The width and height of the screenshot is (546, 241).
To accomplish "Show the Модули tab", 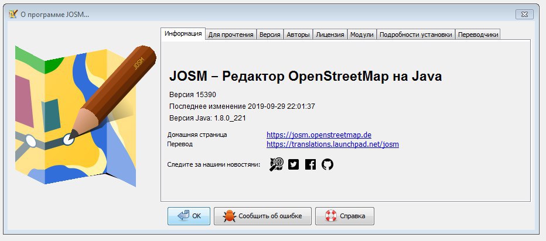I will click(362, 35).
